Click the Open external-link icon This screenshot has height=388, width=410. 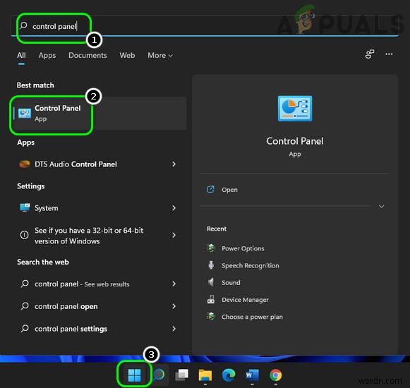pos(210,189)
